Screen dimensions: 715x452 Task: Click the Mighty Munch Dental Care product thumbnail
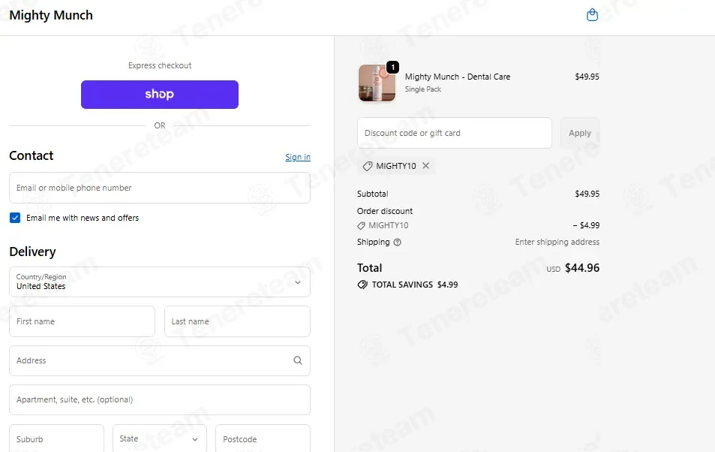tap(377, 83)
